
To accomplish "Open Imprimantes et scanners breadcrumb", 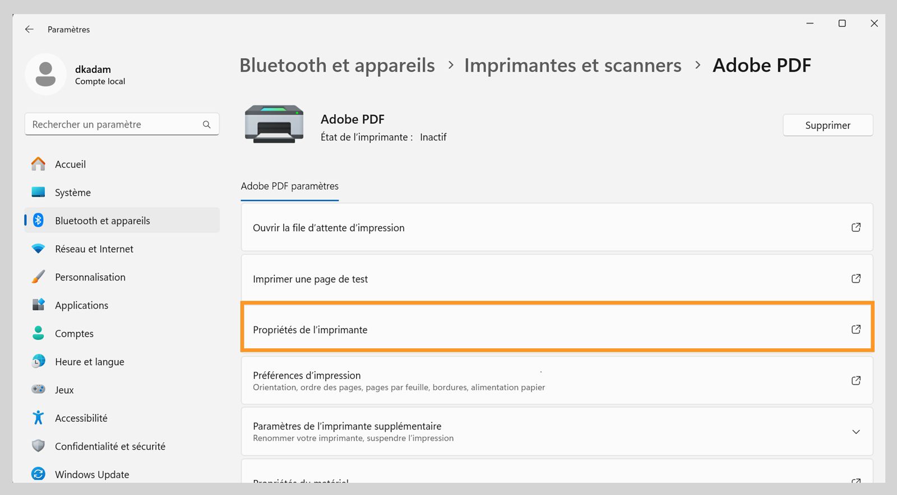I will [572, 65].
